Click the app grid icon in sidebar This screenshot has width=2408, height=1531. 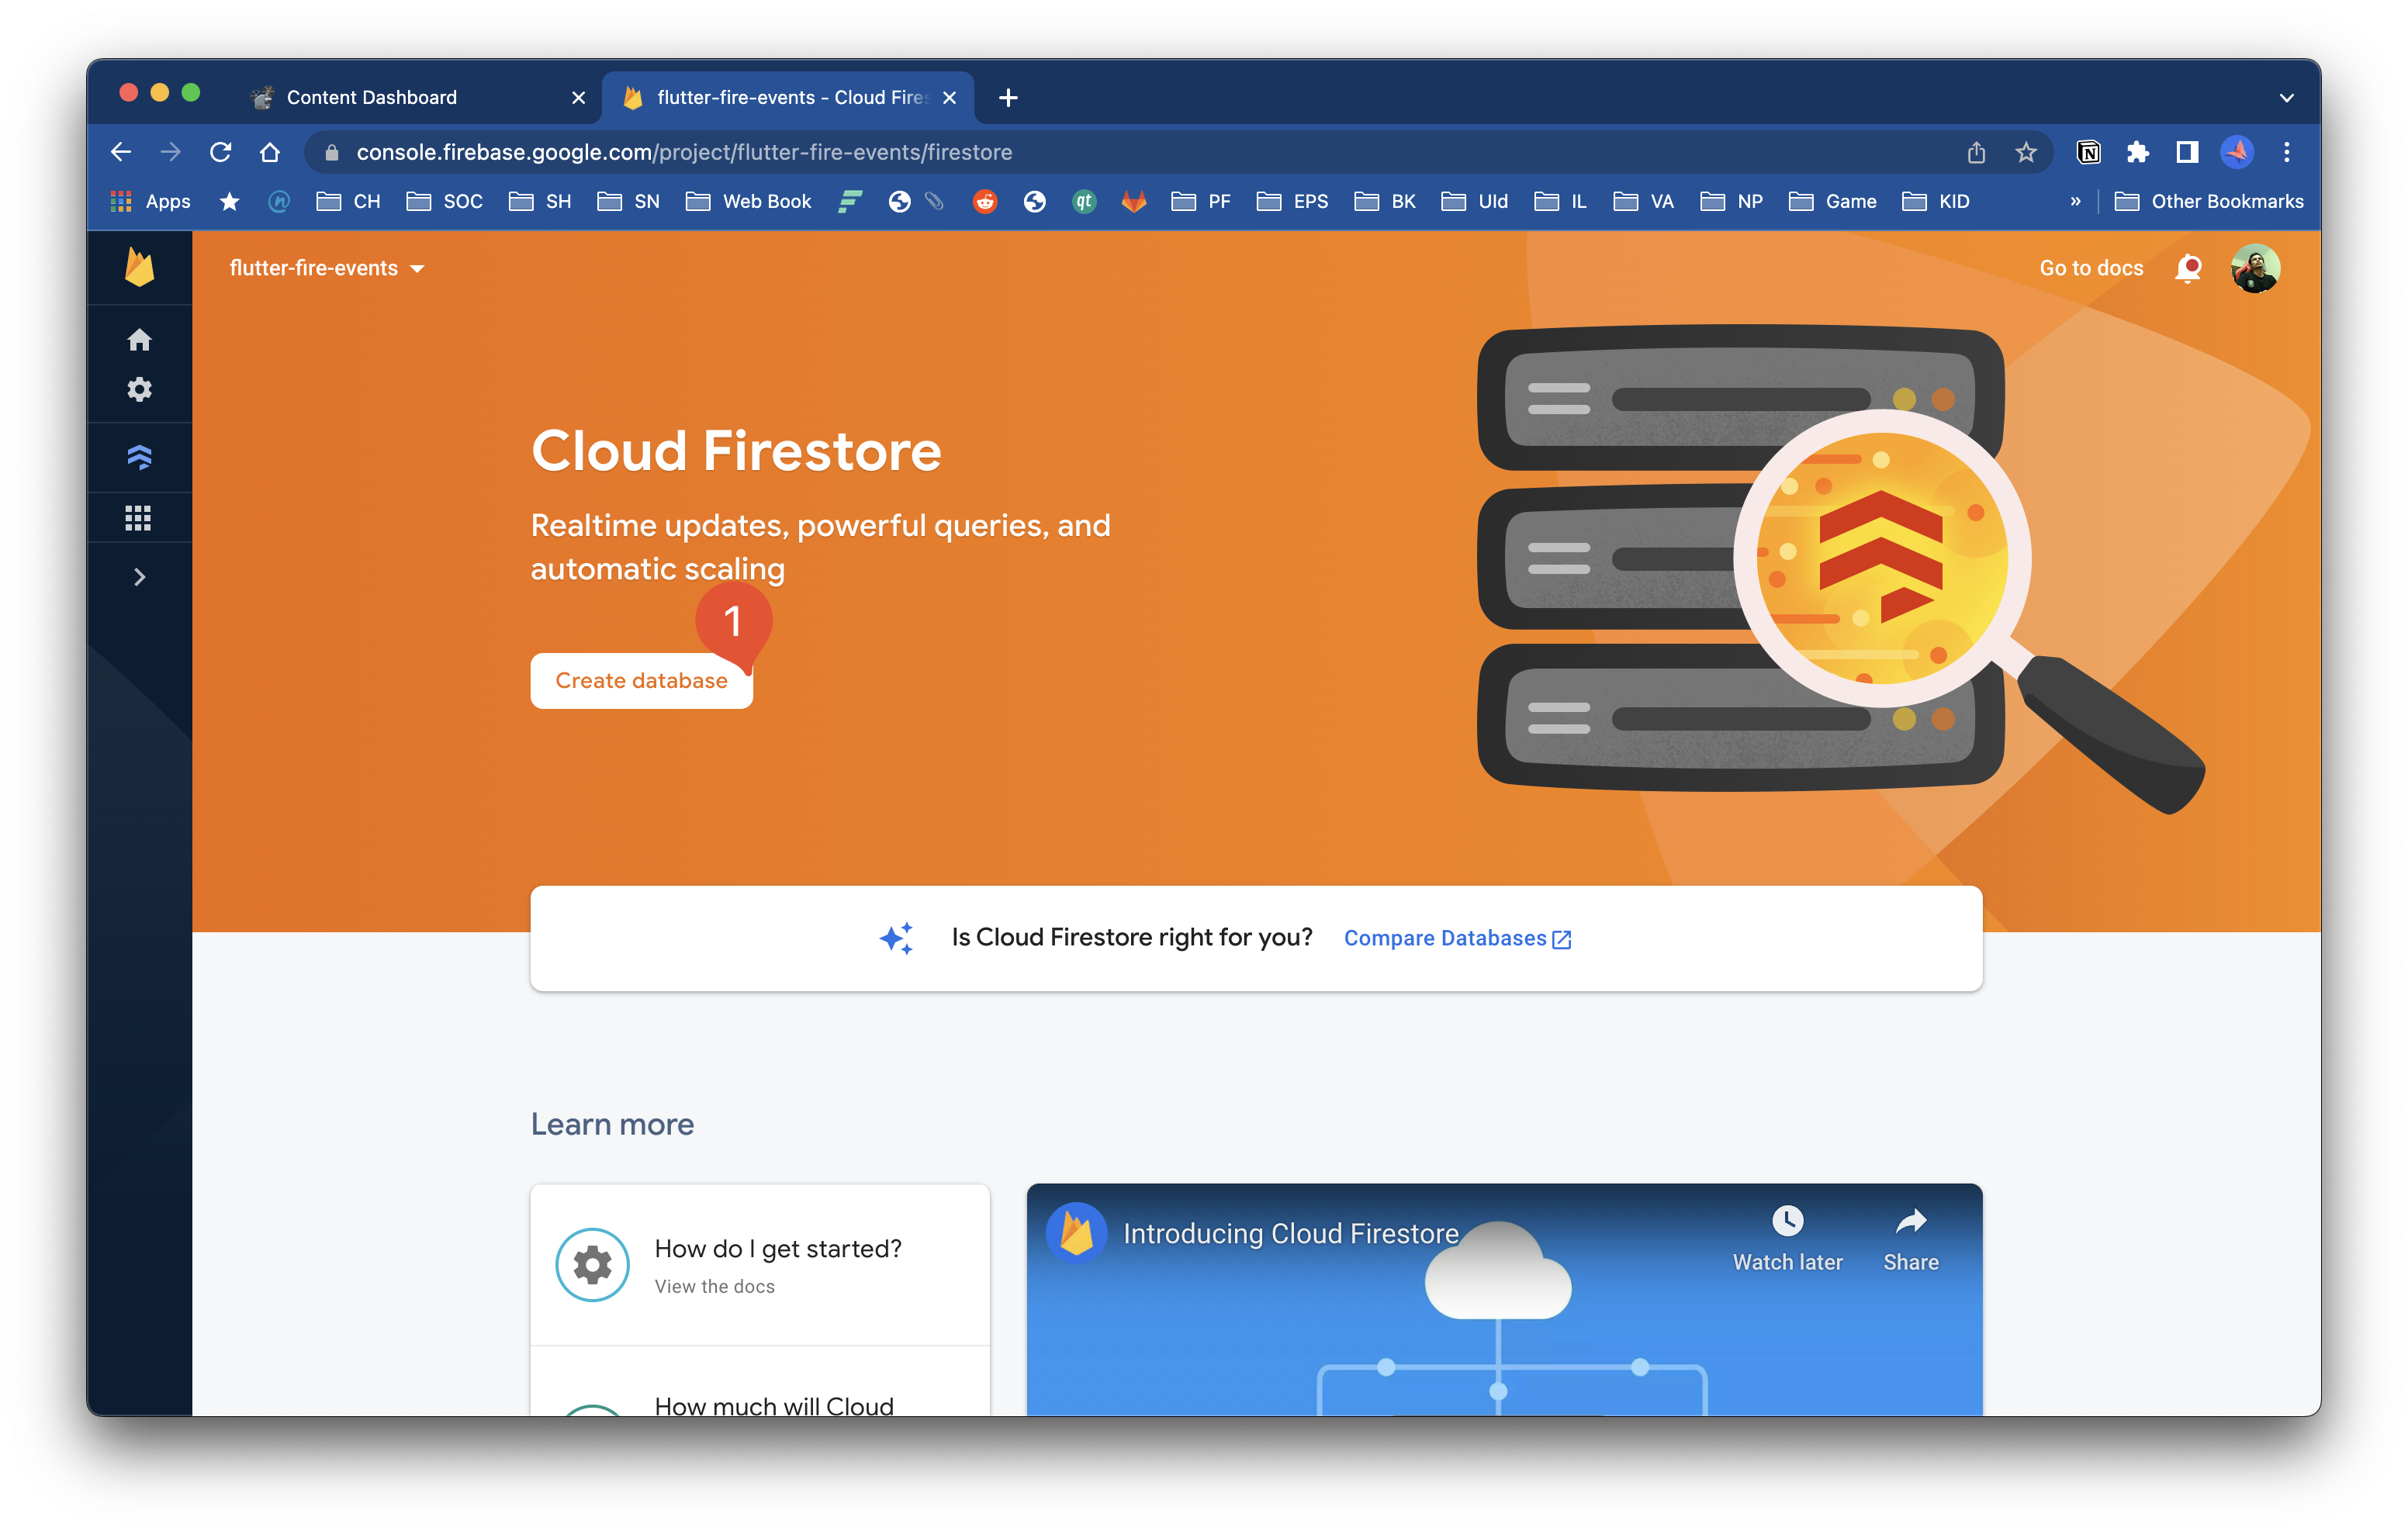point(140,516)
